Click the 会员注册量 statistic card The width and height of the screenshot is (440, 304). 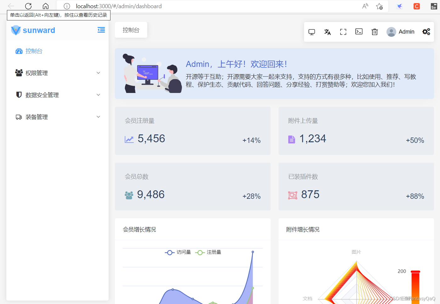click(x=193, y=131)
